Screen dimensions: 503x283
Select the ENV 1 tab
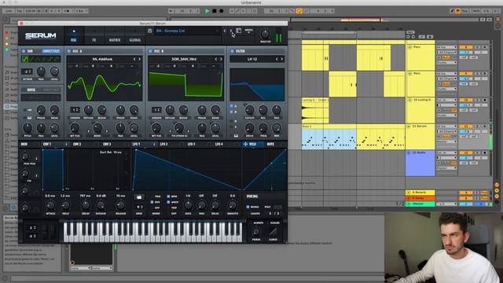coord(47,145)
